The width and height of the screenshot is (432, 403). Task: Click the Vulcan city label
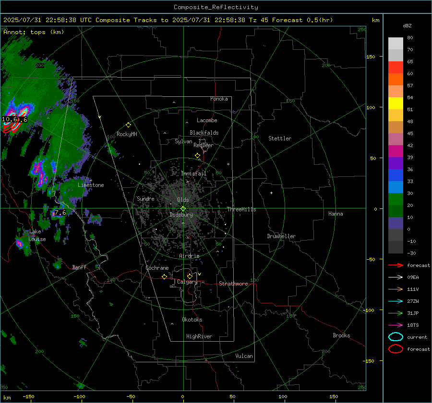(x=244, y=356)
